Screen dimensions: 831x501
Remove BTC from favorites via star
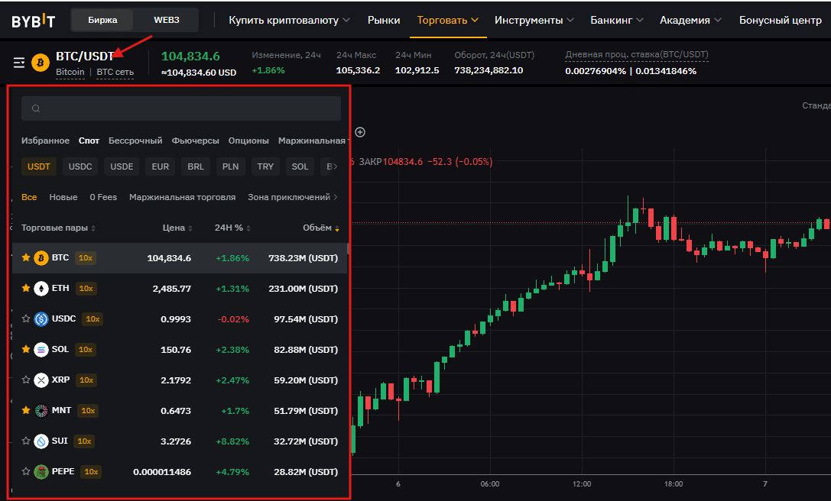tap(26, 258)
